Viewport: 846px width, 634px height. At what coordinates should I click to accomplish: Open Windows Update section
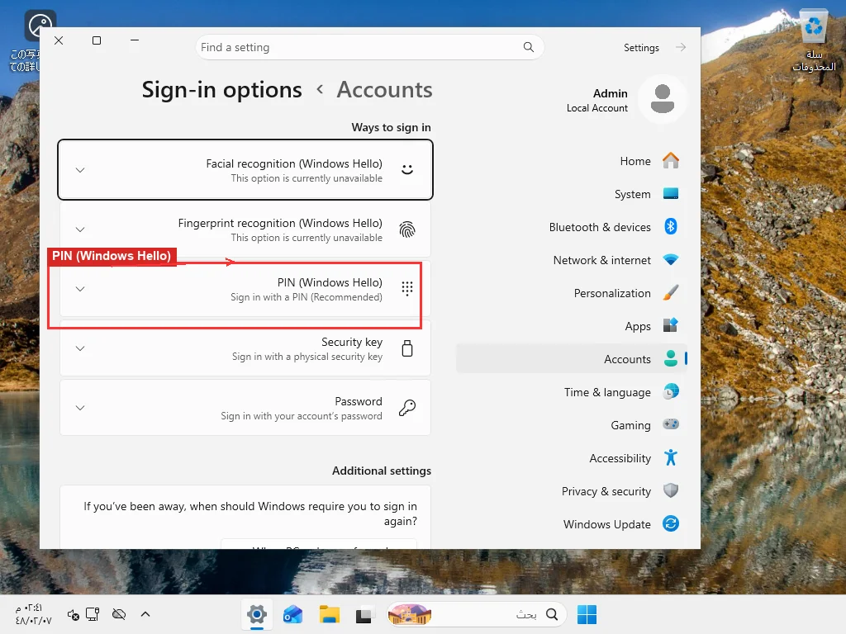point(572,523)
